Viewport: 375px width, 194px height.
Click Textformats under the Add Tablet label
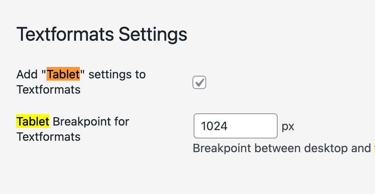pyautogui.click(x=48, y=90)
